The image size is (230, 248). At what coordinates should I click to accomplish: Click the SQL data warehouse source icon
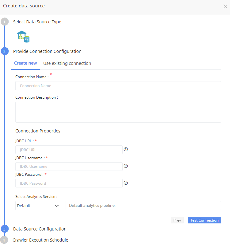point(23,37)
